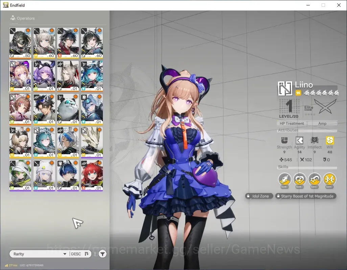Maximize the Endfield window
The image size is (347, 270).
323,5
